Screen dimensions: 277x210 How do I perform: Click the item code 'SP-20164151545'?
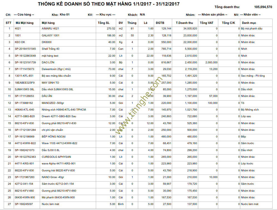[25, 49]
